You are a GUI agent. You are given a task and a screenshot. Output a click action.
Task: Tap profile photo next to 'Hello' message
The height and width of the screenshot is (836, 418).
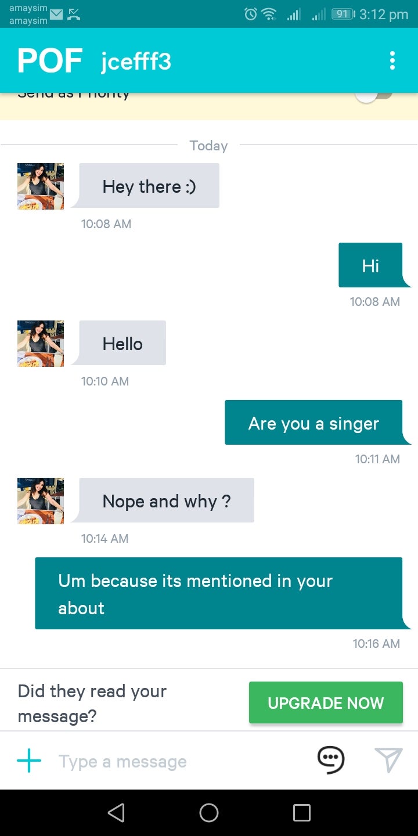(41, 344)
